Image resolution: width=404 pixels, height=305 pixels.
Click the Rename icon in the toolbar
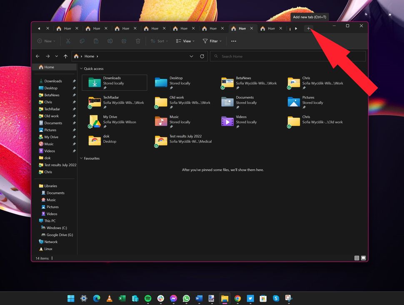coord(110,41)
